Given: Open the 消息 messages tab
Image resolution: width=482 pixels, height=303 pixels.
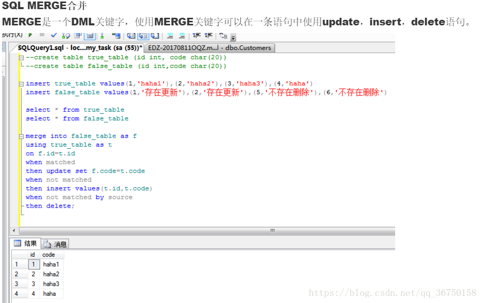Looking at the screenshot, I should [x=55, y=244].
